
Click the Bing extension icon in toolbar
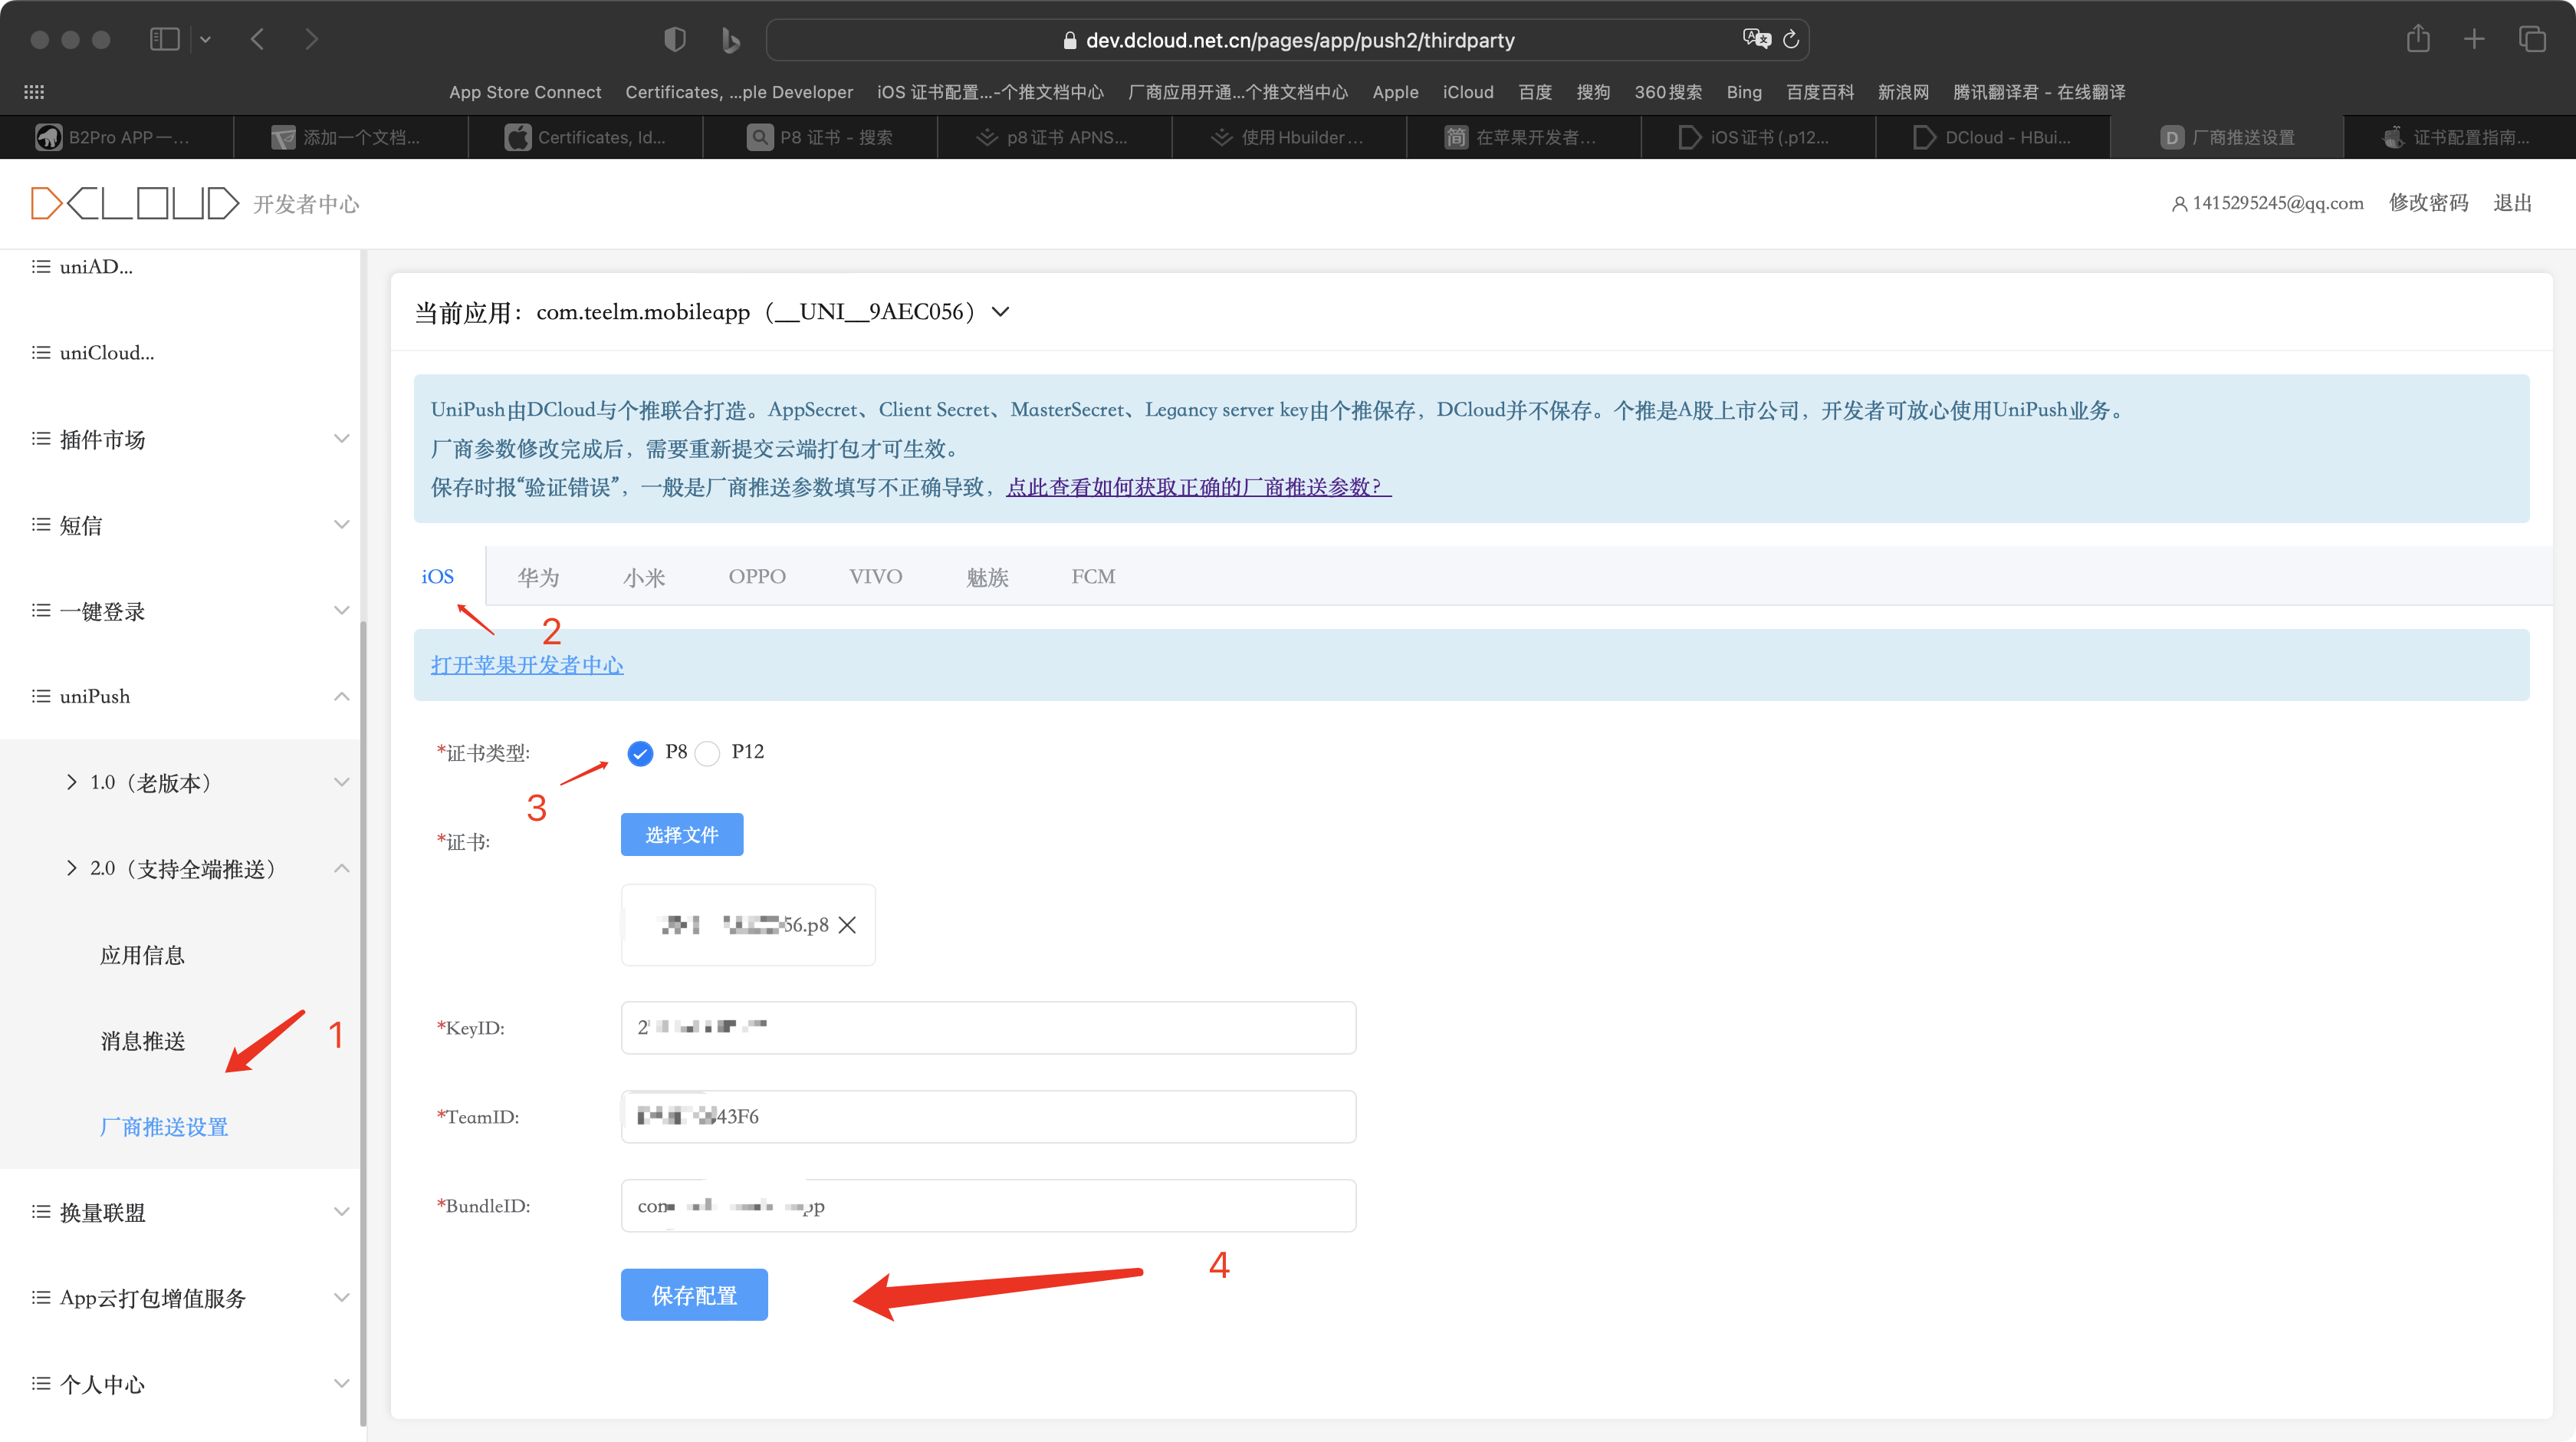[x=731, y=40]
